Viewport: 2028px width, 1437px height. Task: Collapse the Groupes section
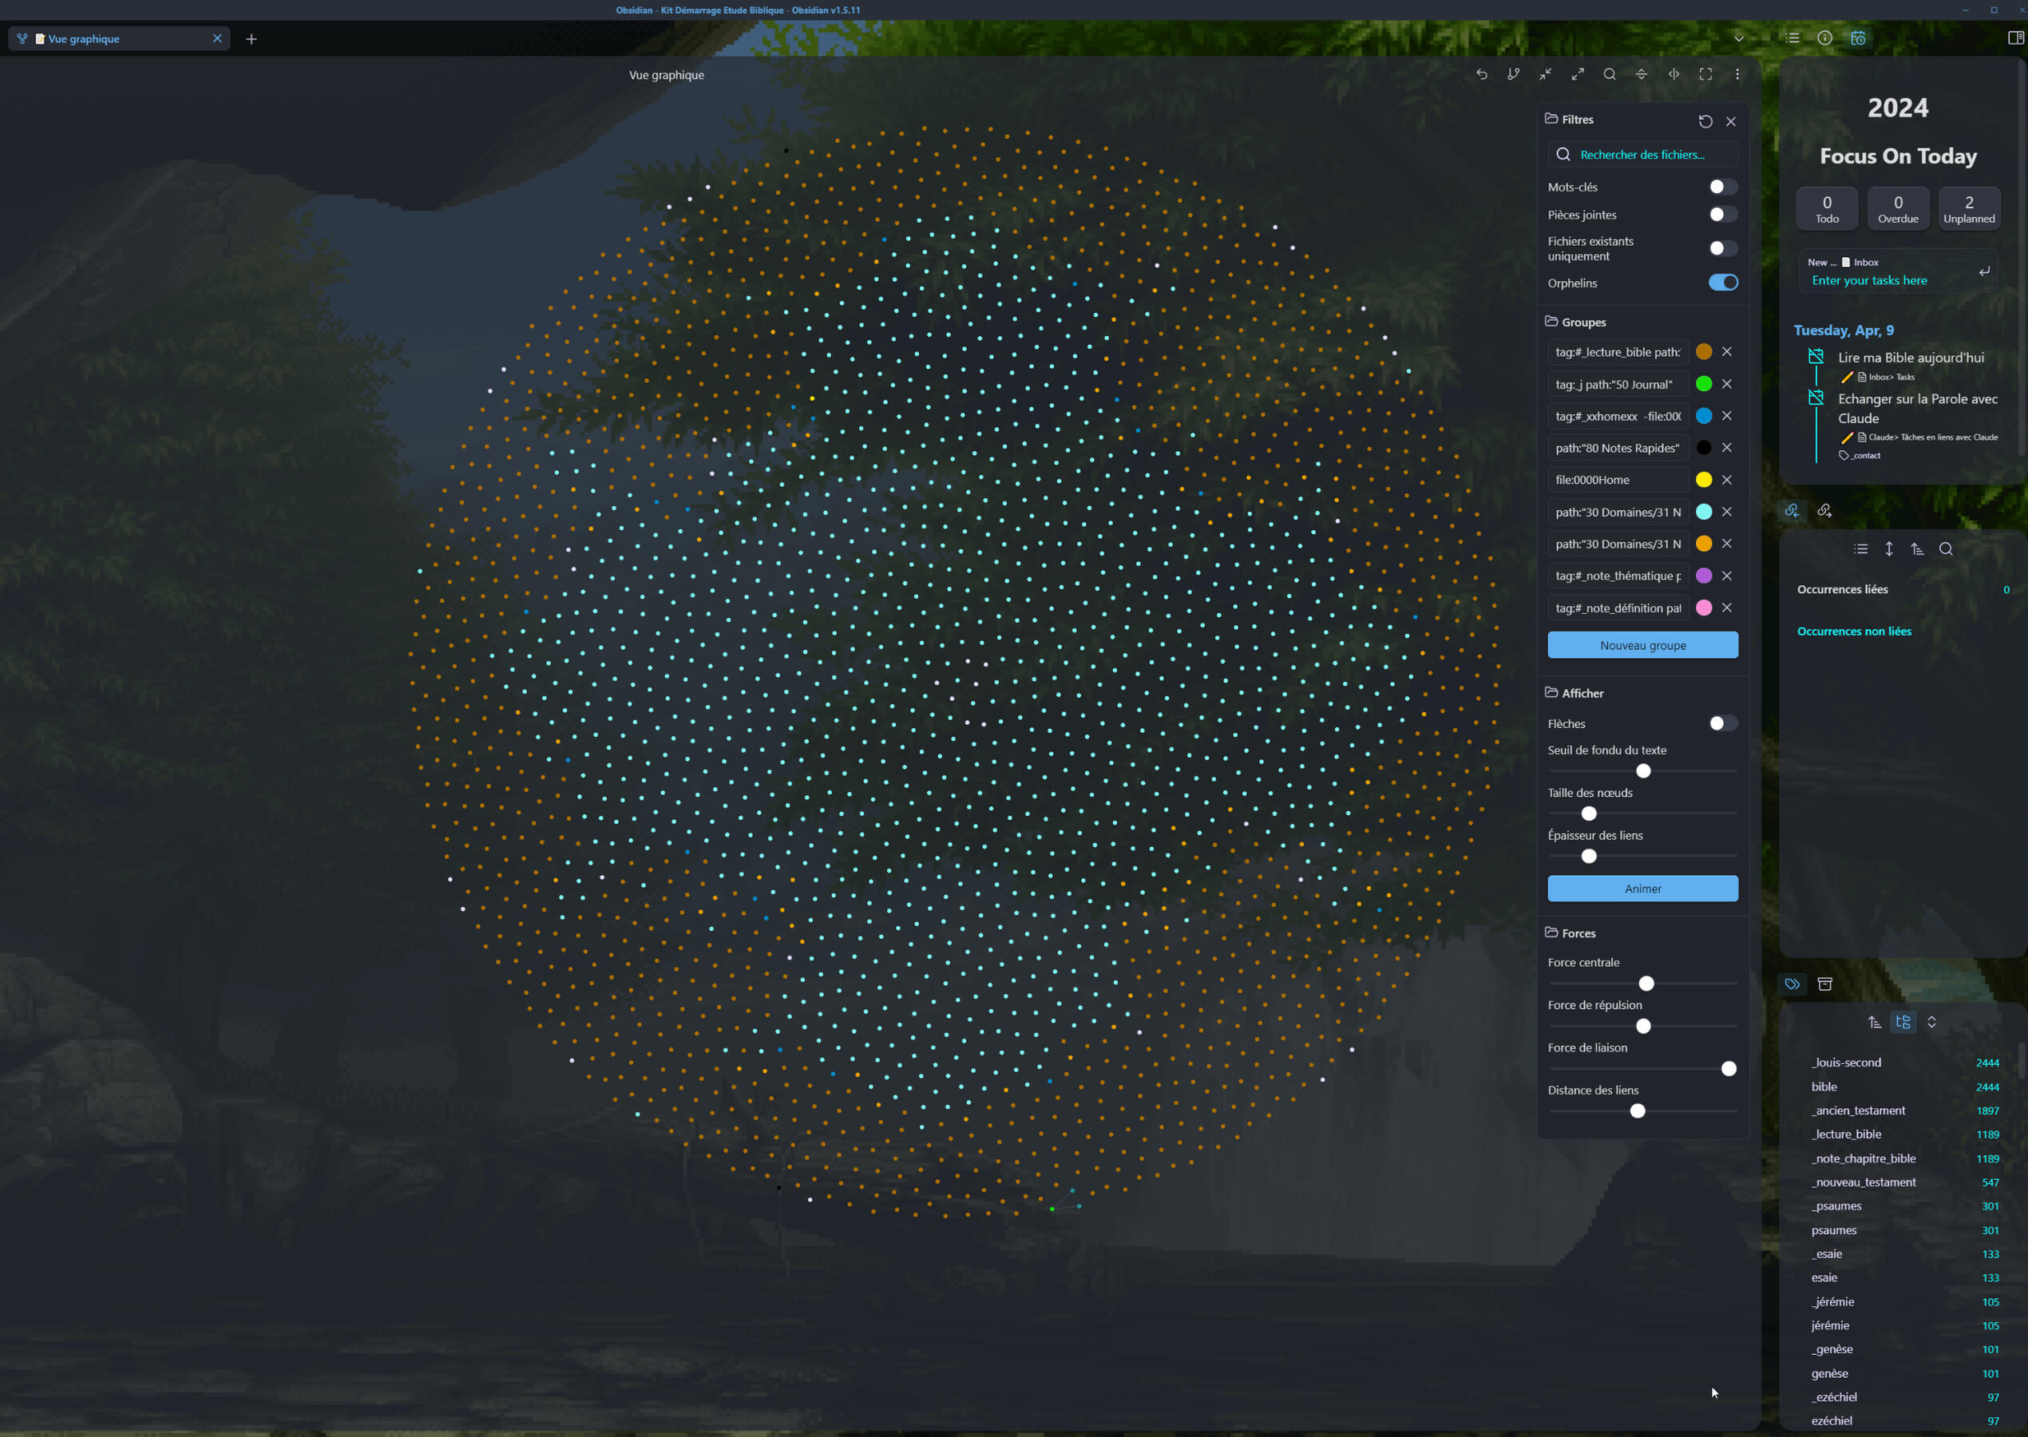1583,322
